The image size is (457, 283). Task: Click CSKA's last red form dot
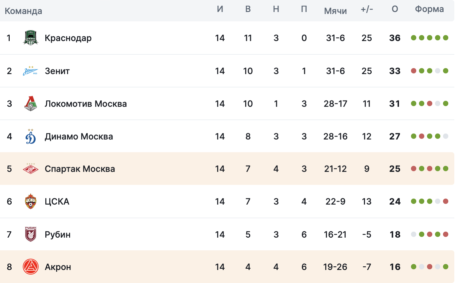coord(446,201)
